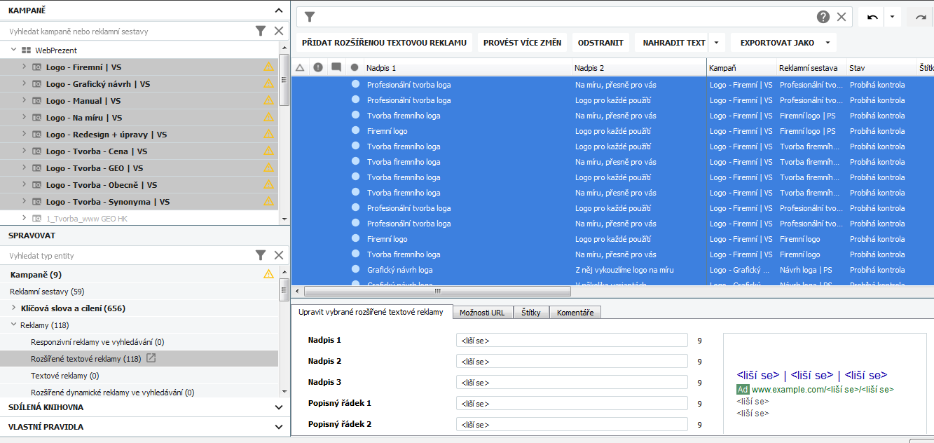Click the Grafický návrh loga row with Návrh loga | PS
934x443 pixels.
(612, 270)
